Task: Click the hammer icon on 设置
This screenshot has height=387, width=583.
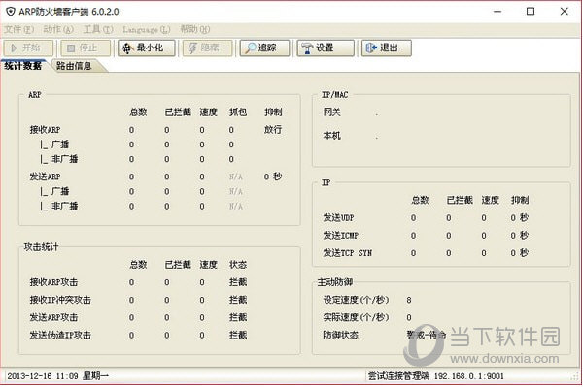Action: click(x=307, y=48)
